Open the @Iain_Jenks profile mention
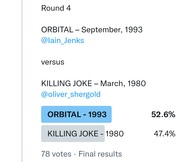 [63, 40]
